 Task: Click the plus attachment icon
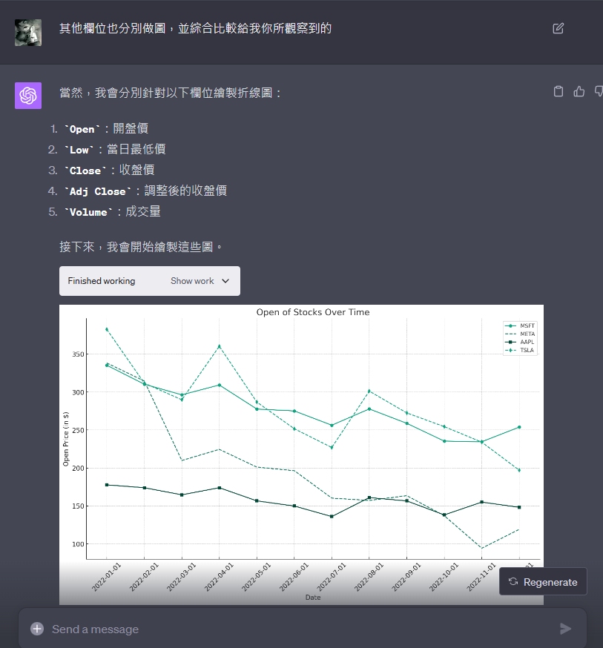(x=37, y=629)
